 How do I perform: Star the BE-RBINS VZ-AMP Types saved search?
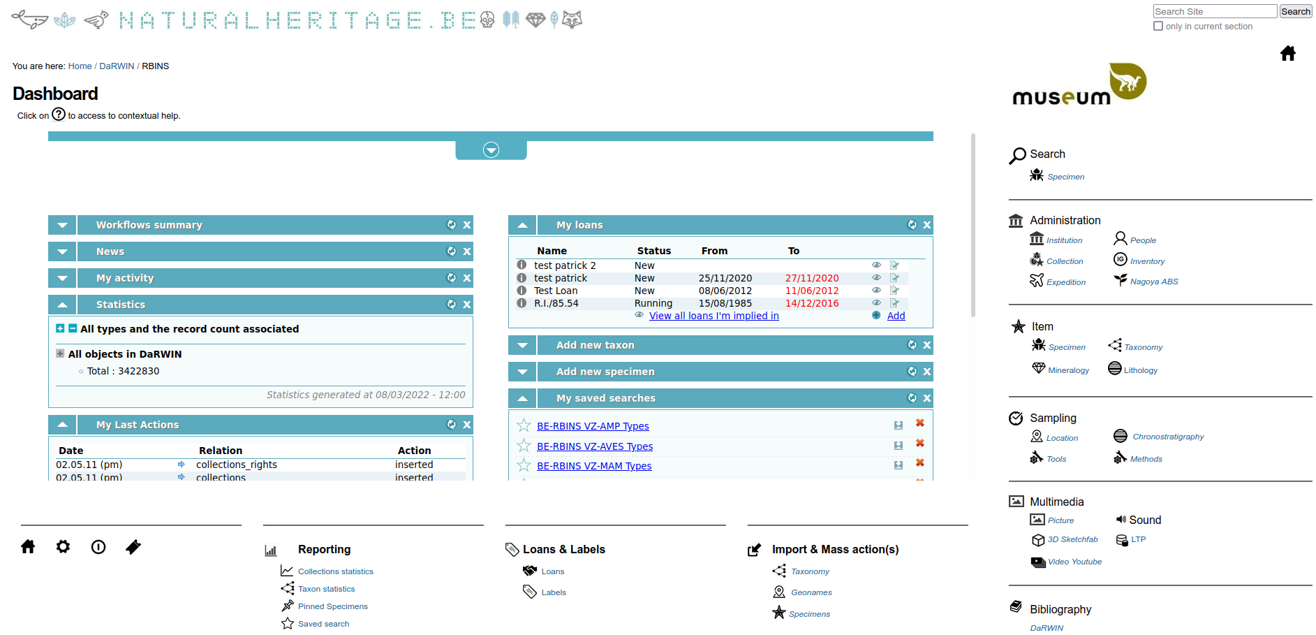point(524,424)
